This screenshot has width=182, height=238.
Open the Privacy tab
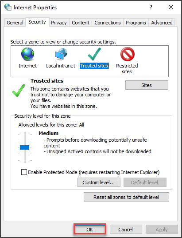pyautogui.click(x=59, y=23)
